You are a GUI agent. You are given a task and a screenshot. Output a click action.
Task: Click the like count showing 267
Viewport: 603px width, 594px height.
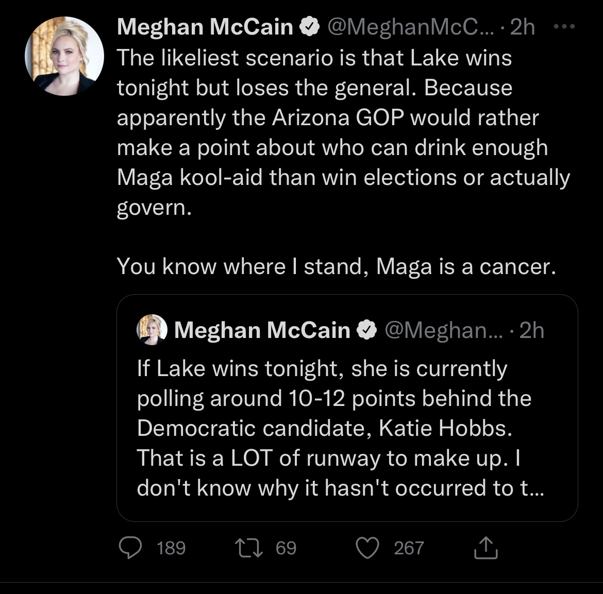409,549
